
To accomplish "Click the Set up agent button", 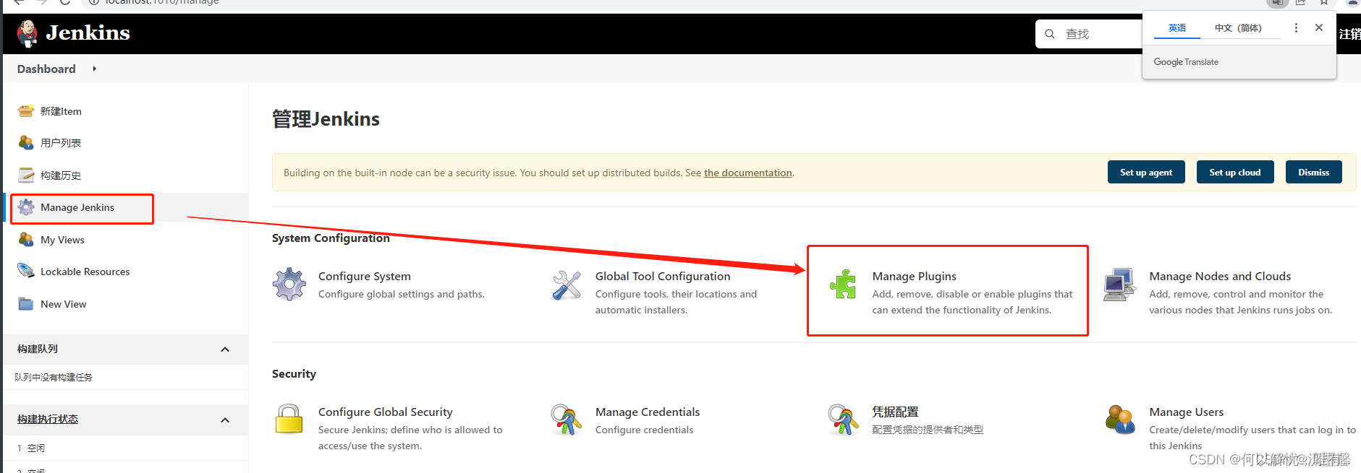I will [x=1146, y=172].
